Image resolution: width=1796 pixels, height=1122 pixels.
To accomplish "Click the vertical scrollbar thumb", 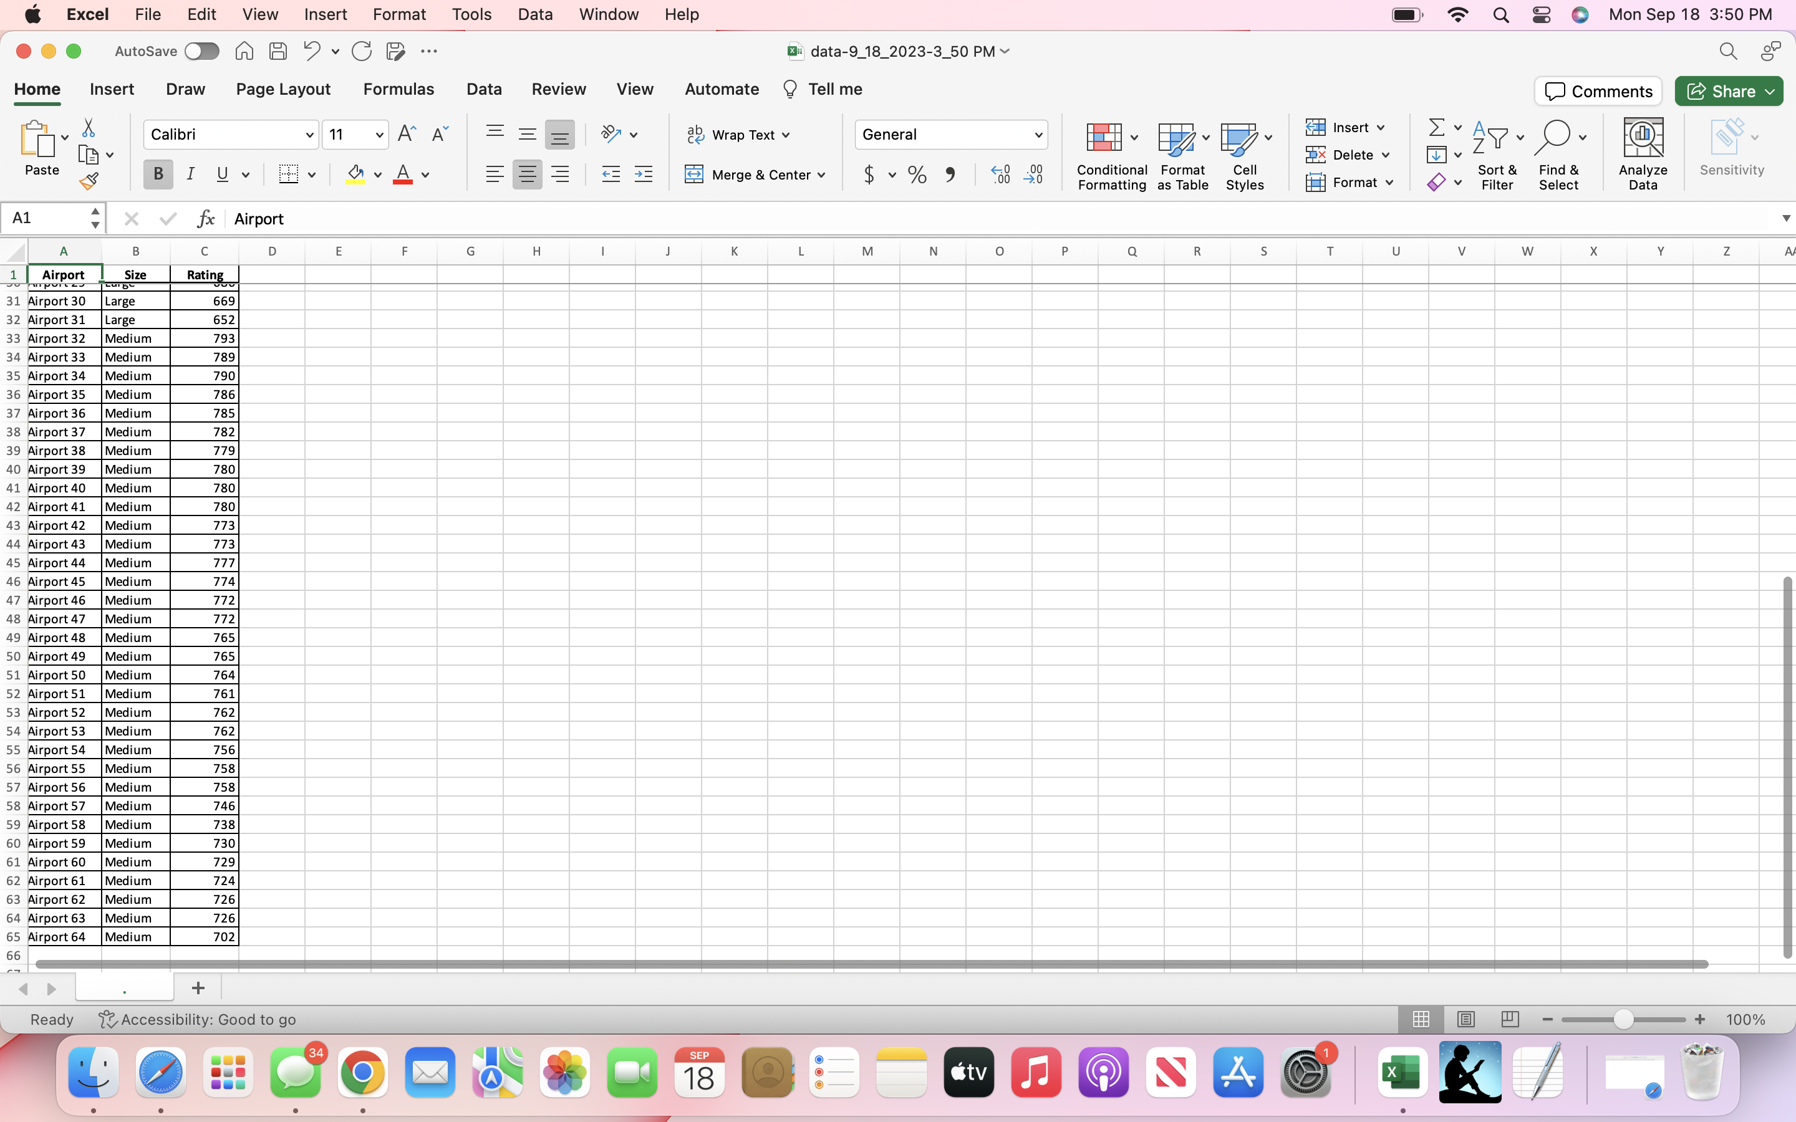I will click(x=1787, y=767).
